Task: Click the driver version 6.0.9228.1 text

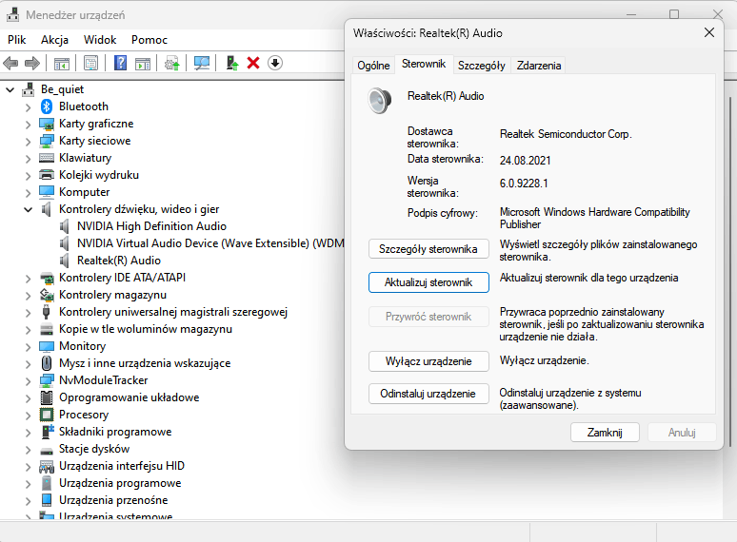Action: 524,184
